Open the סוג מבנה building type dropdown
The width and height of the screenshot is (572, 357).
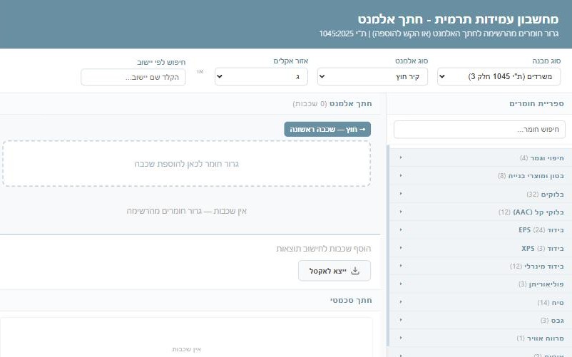tap(499, 76)
